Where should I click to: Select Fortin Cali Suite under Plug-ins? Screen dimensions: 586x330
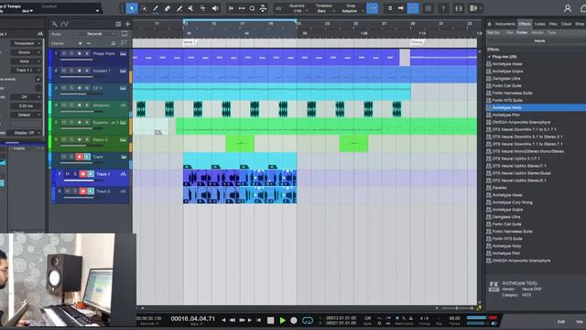(506, 85)
